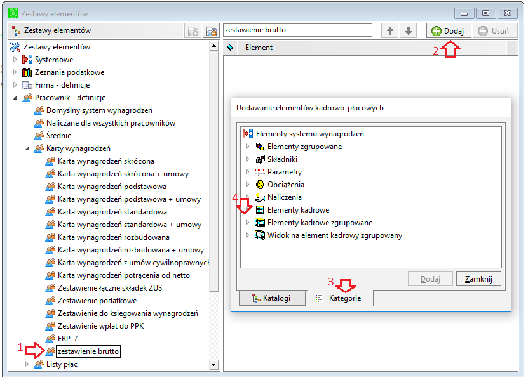Click the move down arrow icon
528x380 pixels.
tap(408, 31)
